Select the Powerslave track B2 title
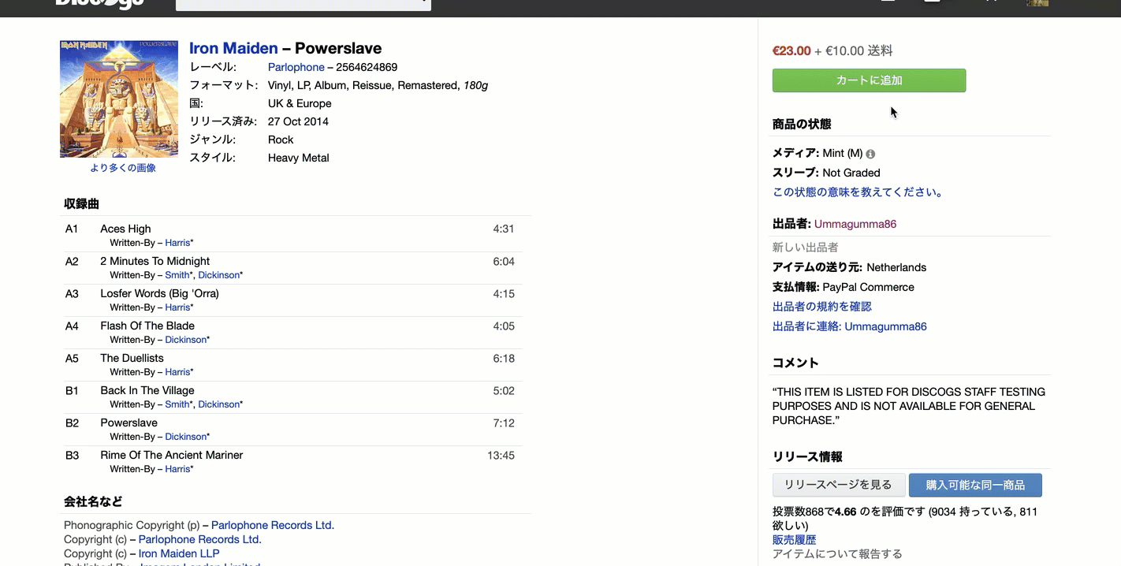Screen dimensions: 1121x566 click(x=128, y=423)
